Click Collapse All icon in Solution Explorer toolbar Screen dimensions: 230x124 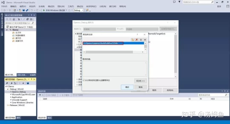click(27, 19)
